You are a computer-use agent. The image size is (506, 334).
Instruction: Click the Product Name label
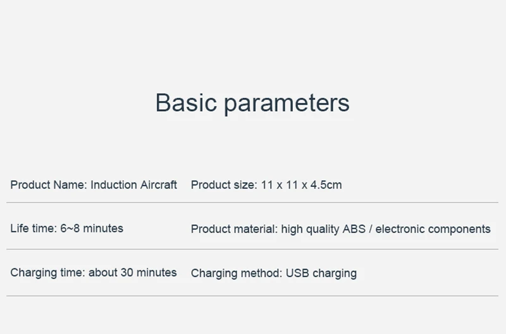click(x=49, y=185)
